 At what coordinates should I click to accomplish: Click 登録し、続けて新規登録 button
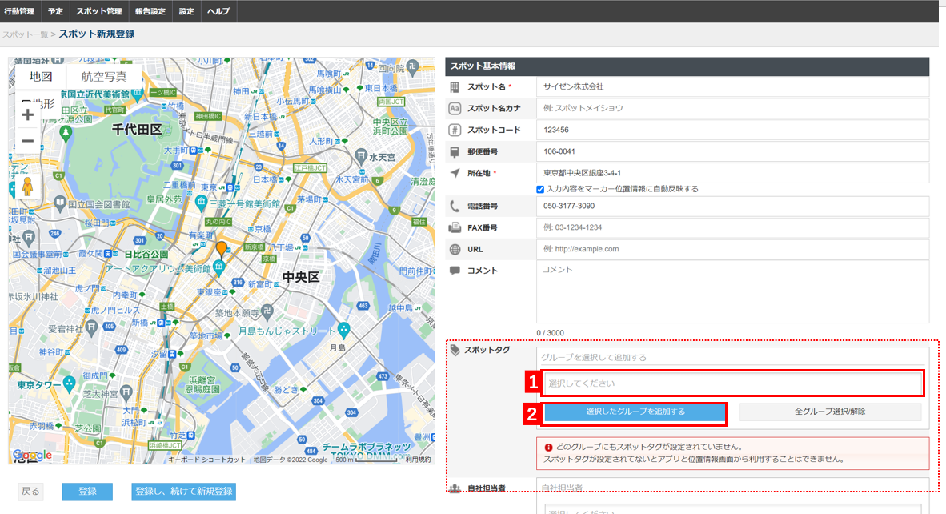[x=183, y=492]
